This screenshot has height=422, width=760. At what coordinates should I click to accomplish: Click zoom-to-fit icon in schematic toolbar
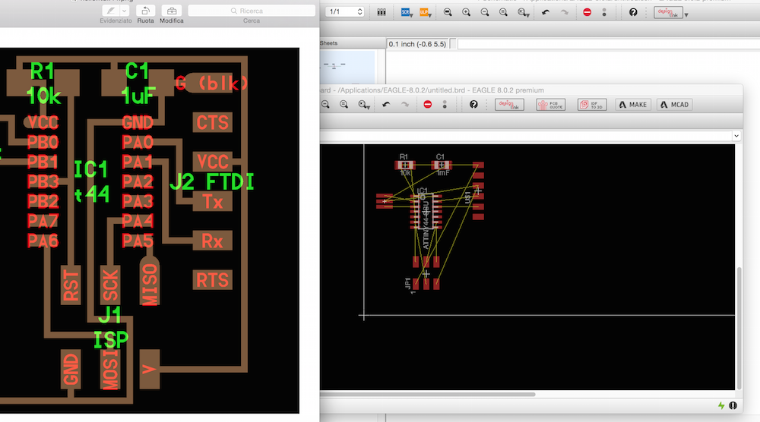tap(448, 12)
